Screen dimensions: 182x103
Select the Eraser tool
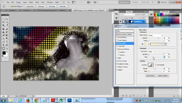coord(3,35)
